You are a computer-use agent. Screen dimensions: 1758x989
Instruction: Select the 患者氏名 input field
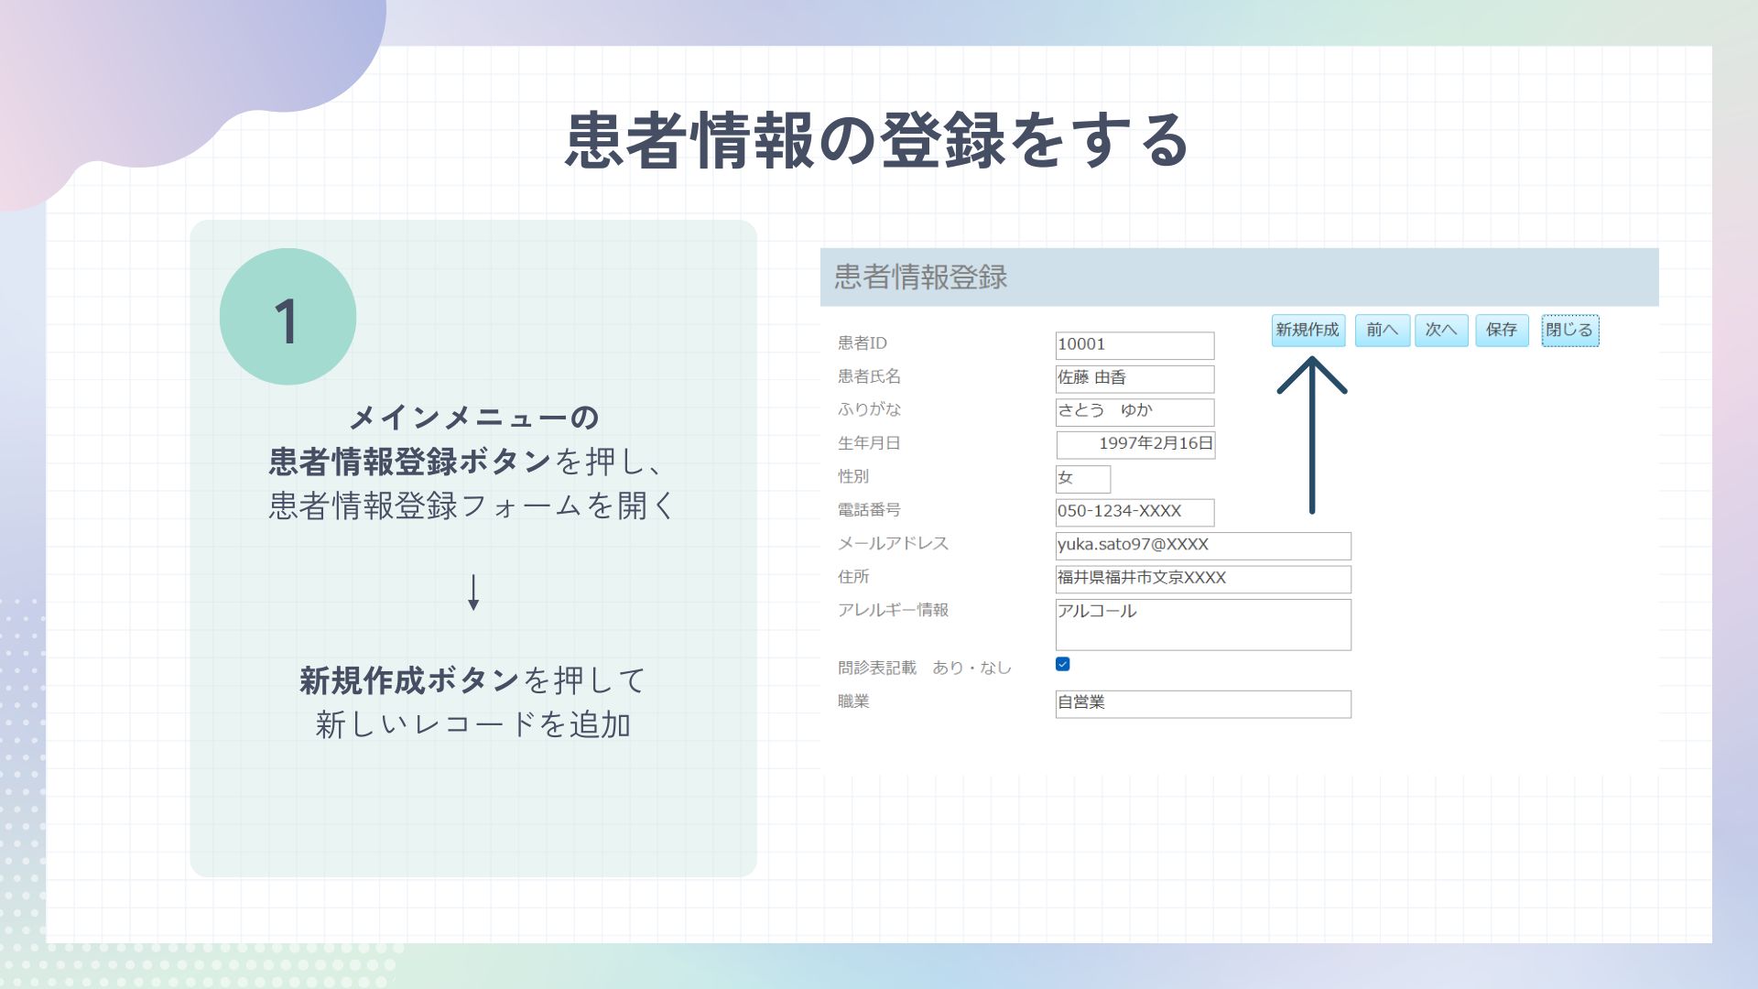coord(1134,378)
